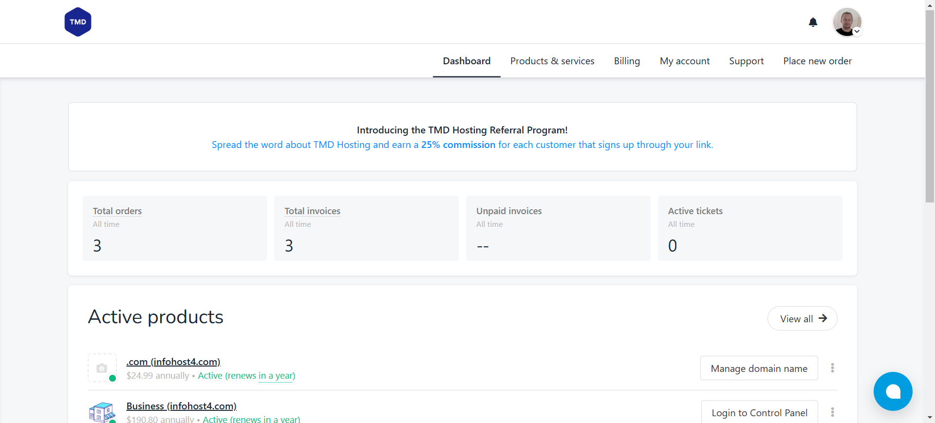Click the Active tickets card

750,228
